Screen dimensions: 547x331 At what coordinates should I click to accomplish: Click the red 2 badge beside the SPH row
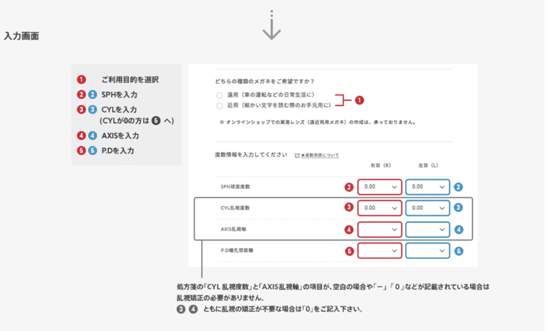point(349,187)
